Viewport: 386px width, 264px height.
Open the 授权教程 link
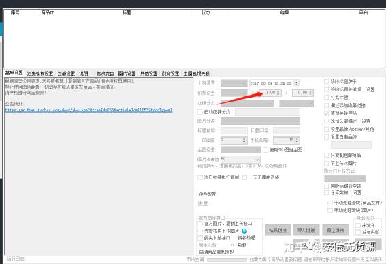[x=246, y=238]
